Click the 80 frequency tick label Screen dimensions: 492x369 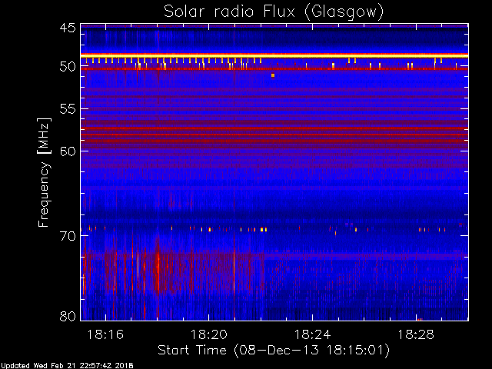(68, 316)
